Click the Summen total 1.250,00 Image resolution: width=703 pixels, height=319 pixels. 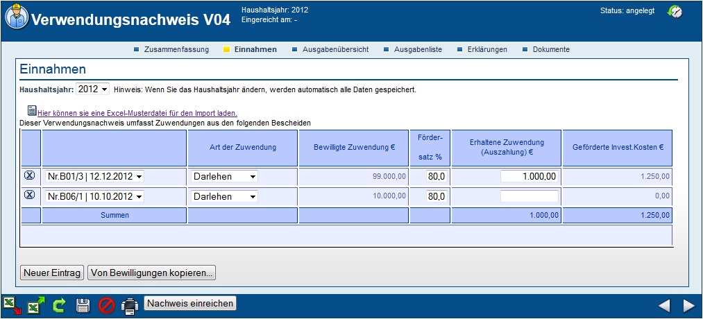tap(654, 216)
